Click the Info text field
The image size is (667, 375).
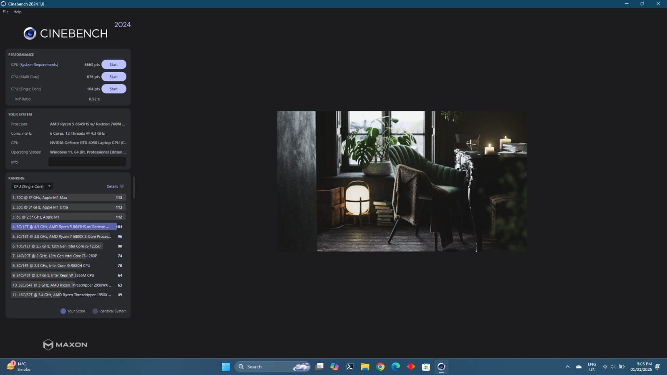point(87,162)
